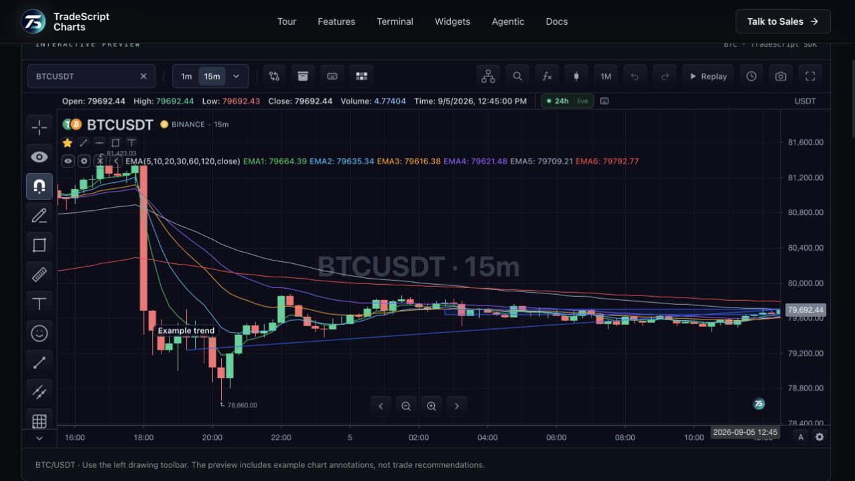Select the pencil drawing tool

pyautogui.click(x=40, y=216)
